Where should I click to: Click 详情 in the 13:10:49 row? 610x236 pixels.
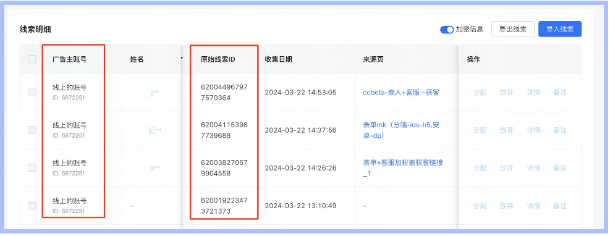(533, 206)
